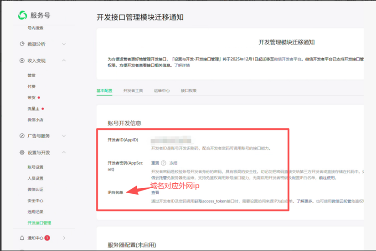376x251 pixels.
Task: Open the 接口权限 tab
Action: [188, 90]
